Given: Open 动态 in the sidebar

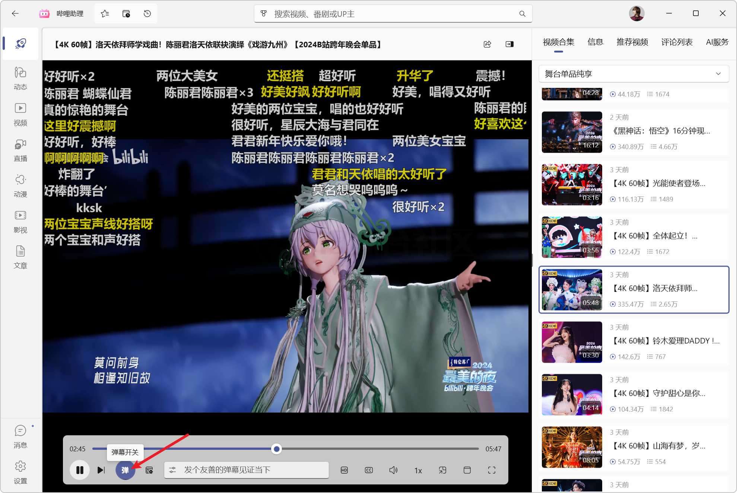Looking at the screenshot, I should tap(20, 79).
